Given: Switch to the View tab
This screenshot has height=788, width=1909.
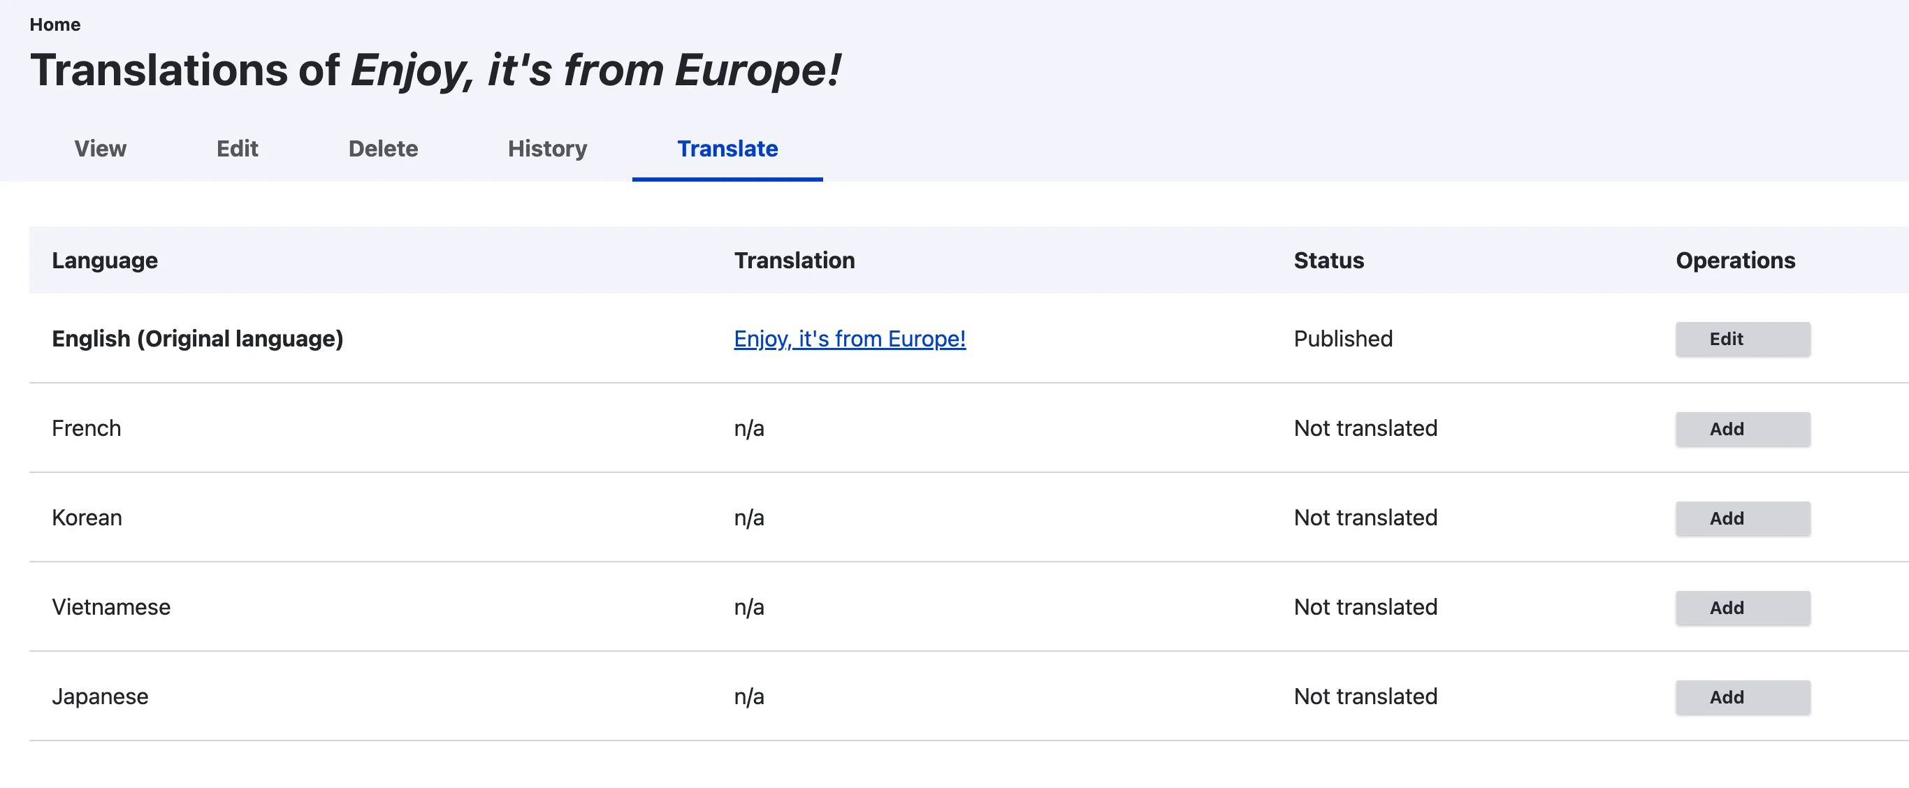Looking at the screenshot, I should click(x=100, y=149).
